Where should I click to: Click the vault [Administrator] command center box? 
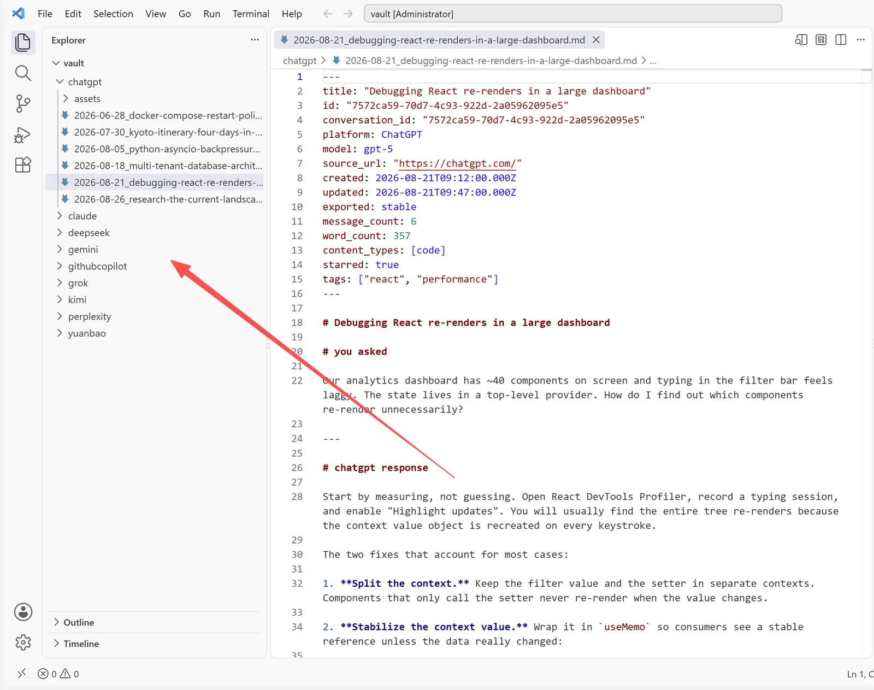[x=572, y=14]
